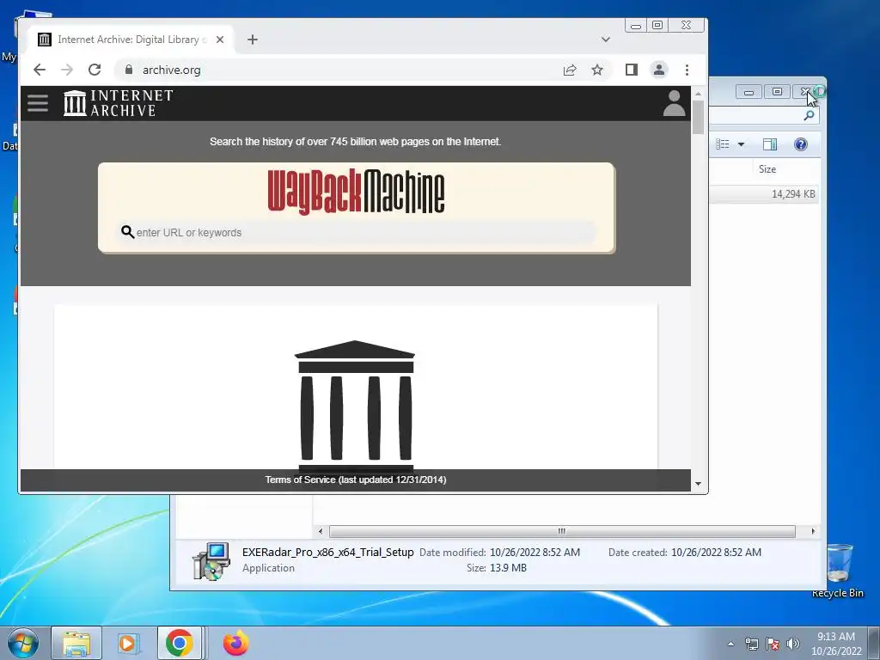This screenshot has width=880, height=660.
Task: Click the large Internet Archive building image
Action: [355, 406]
